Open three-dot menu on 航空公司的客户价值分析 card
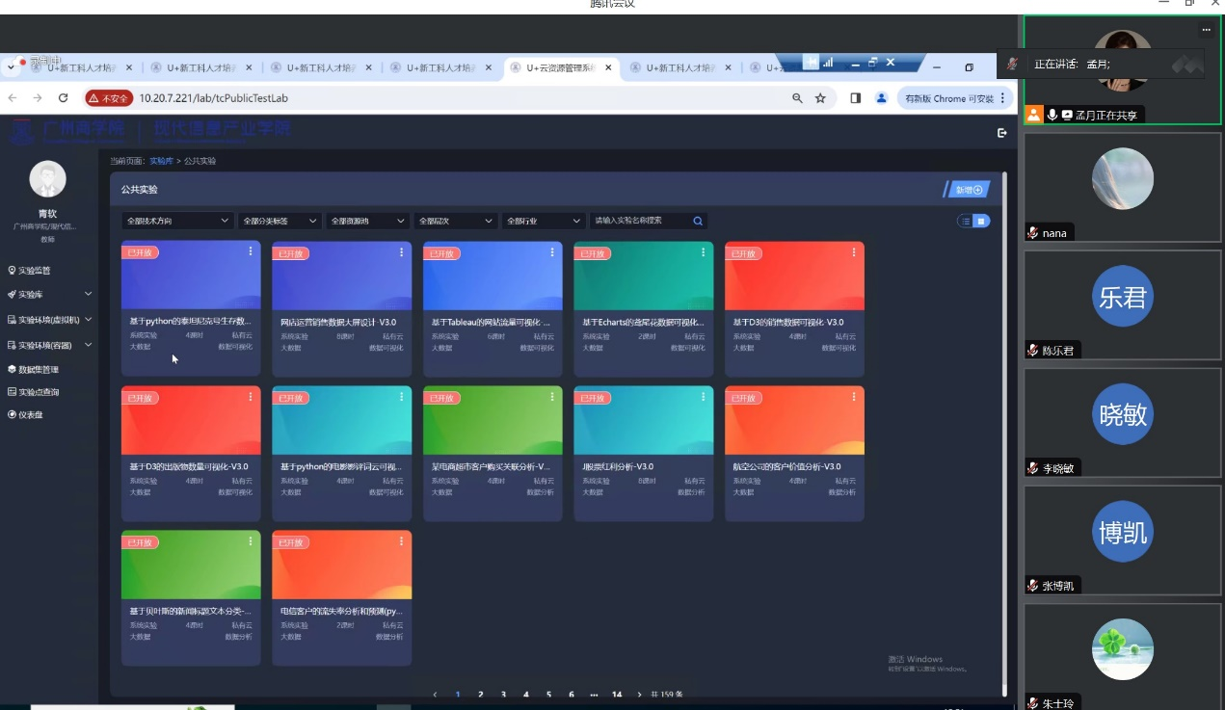This screenshot has width=1225, height=710. click(x=854, y=396)
